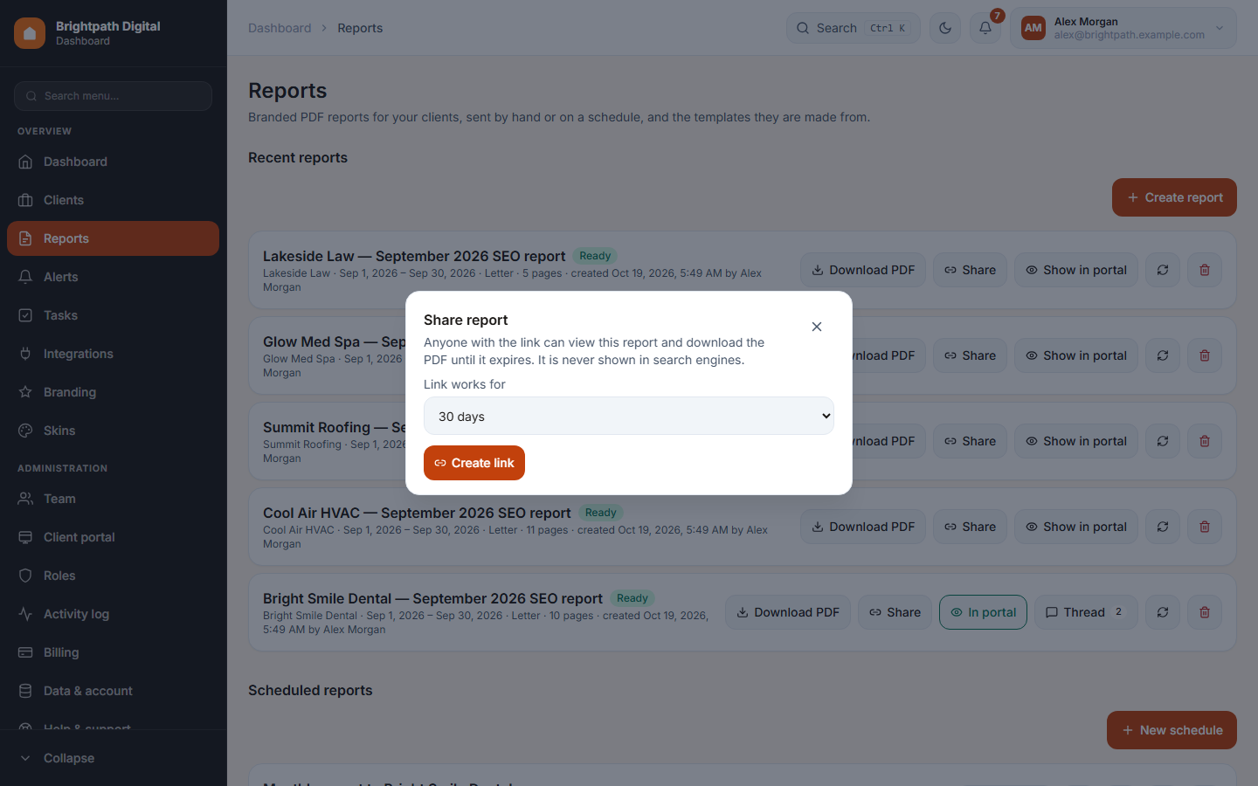Share the Lakeside Law report
Screen dimensions: 1258x786
pyautogui.click(x=970, y=270)
